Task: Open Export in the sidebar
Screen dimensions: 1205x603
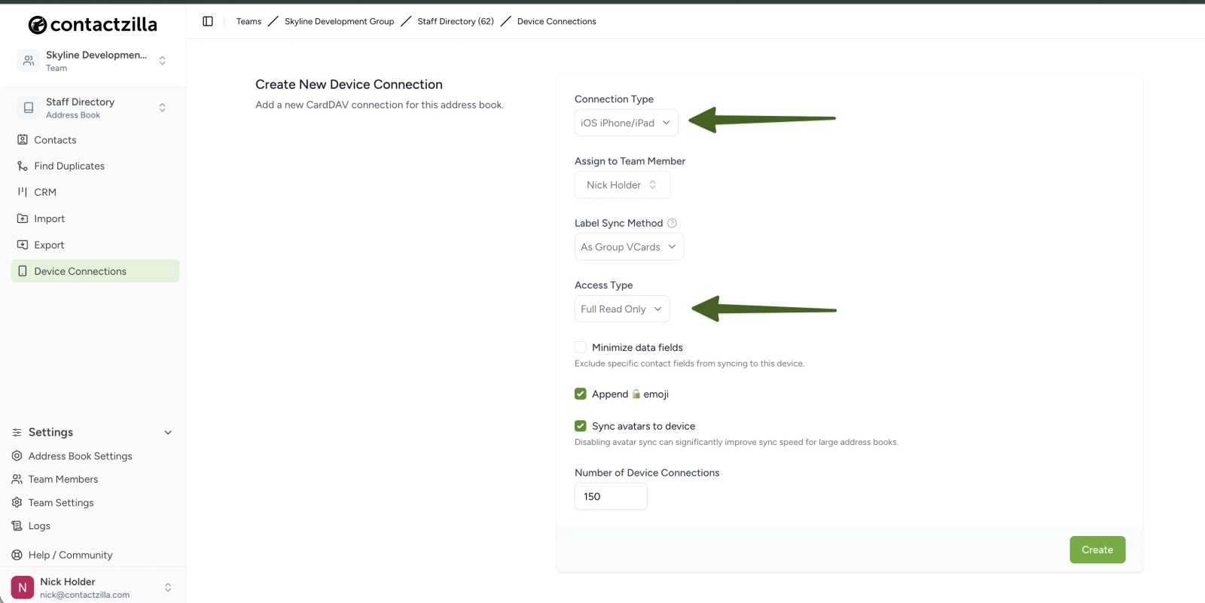Action: point(95,245)
